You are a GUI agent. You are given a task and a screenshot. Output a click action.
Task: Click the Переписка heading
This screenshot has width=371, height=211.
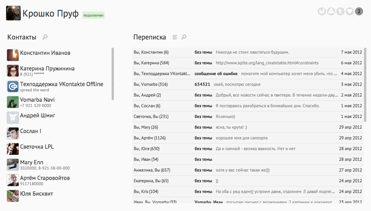point(150,37)
